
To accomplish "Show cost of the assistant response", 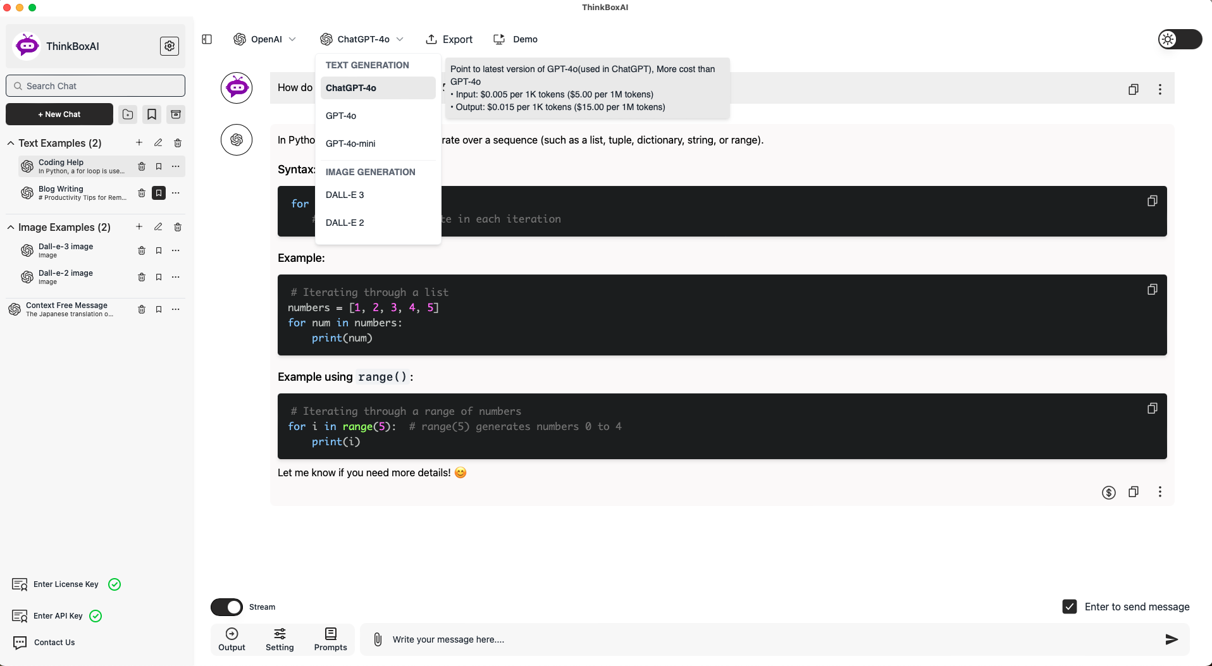I will click(1108, 492).
